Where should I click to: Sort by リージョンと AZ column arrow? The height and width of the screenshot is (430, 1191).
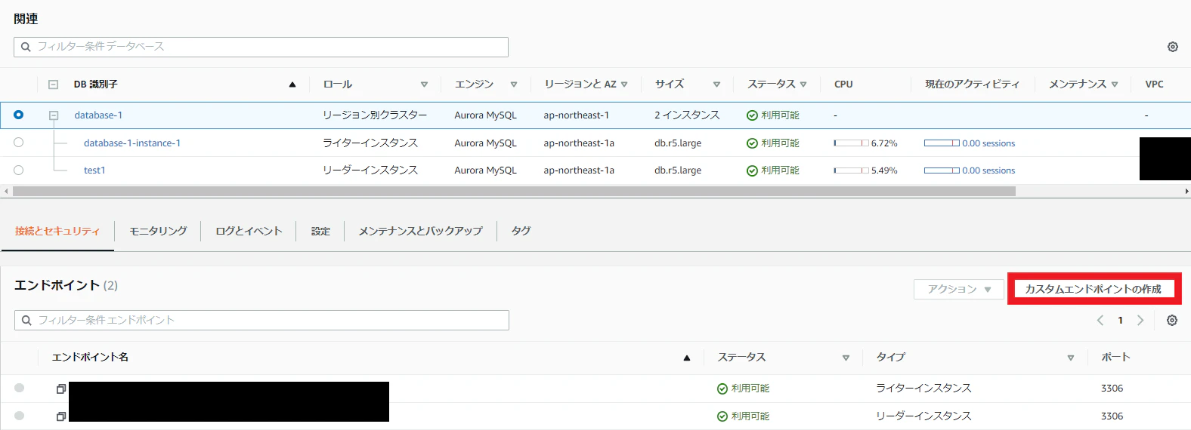(624, 84)
